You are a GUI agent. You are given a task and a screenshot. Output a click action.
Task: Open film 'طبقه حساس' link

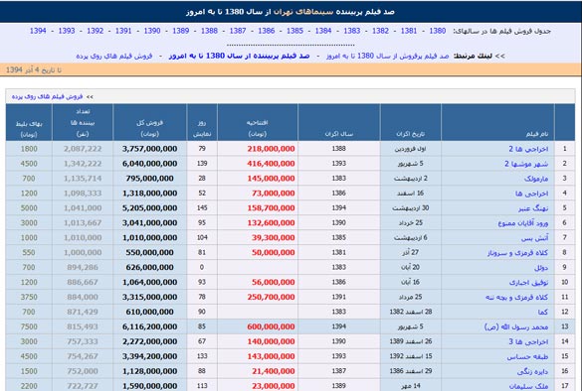click(x=528, y=356)
